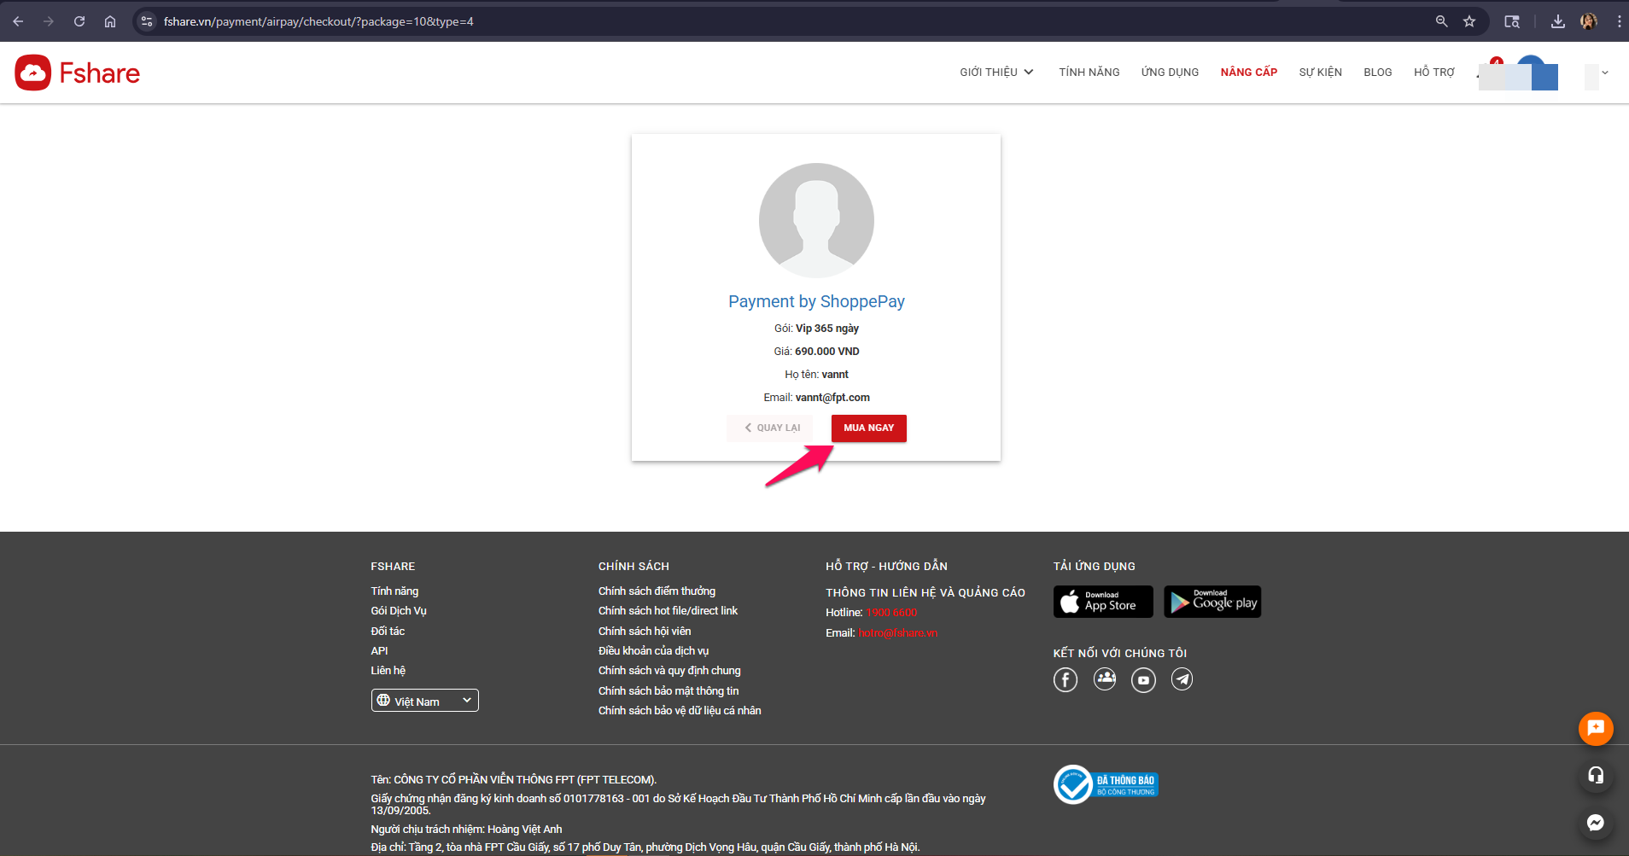Open footer API link
1629x856 pixels.
tap(379, 651)
